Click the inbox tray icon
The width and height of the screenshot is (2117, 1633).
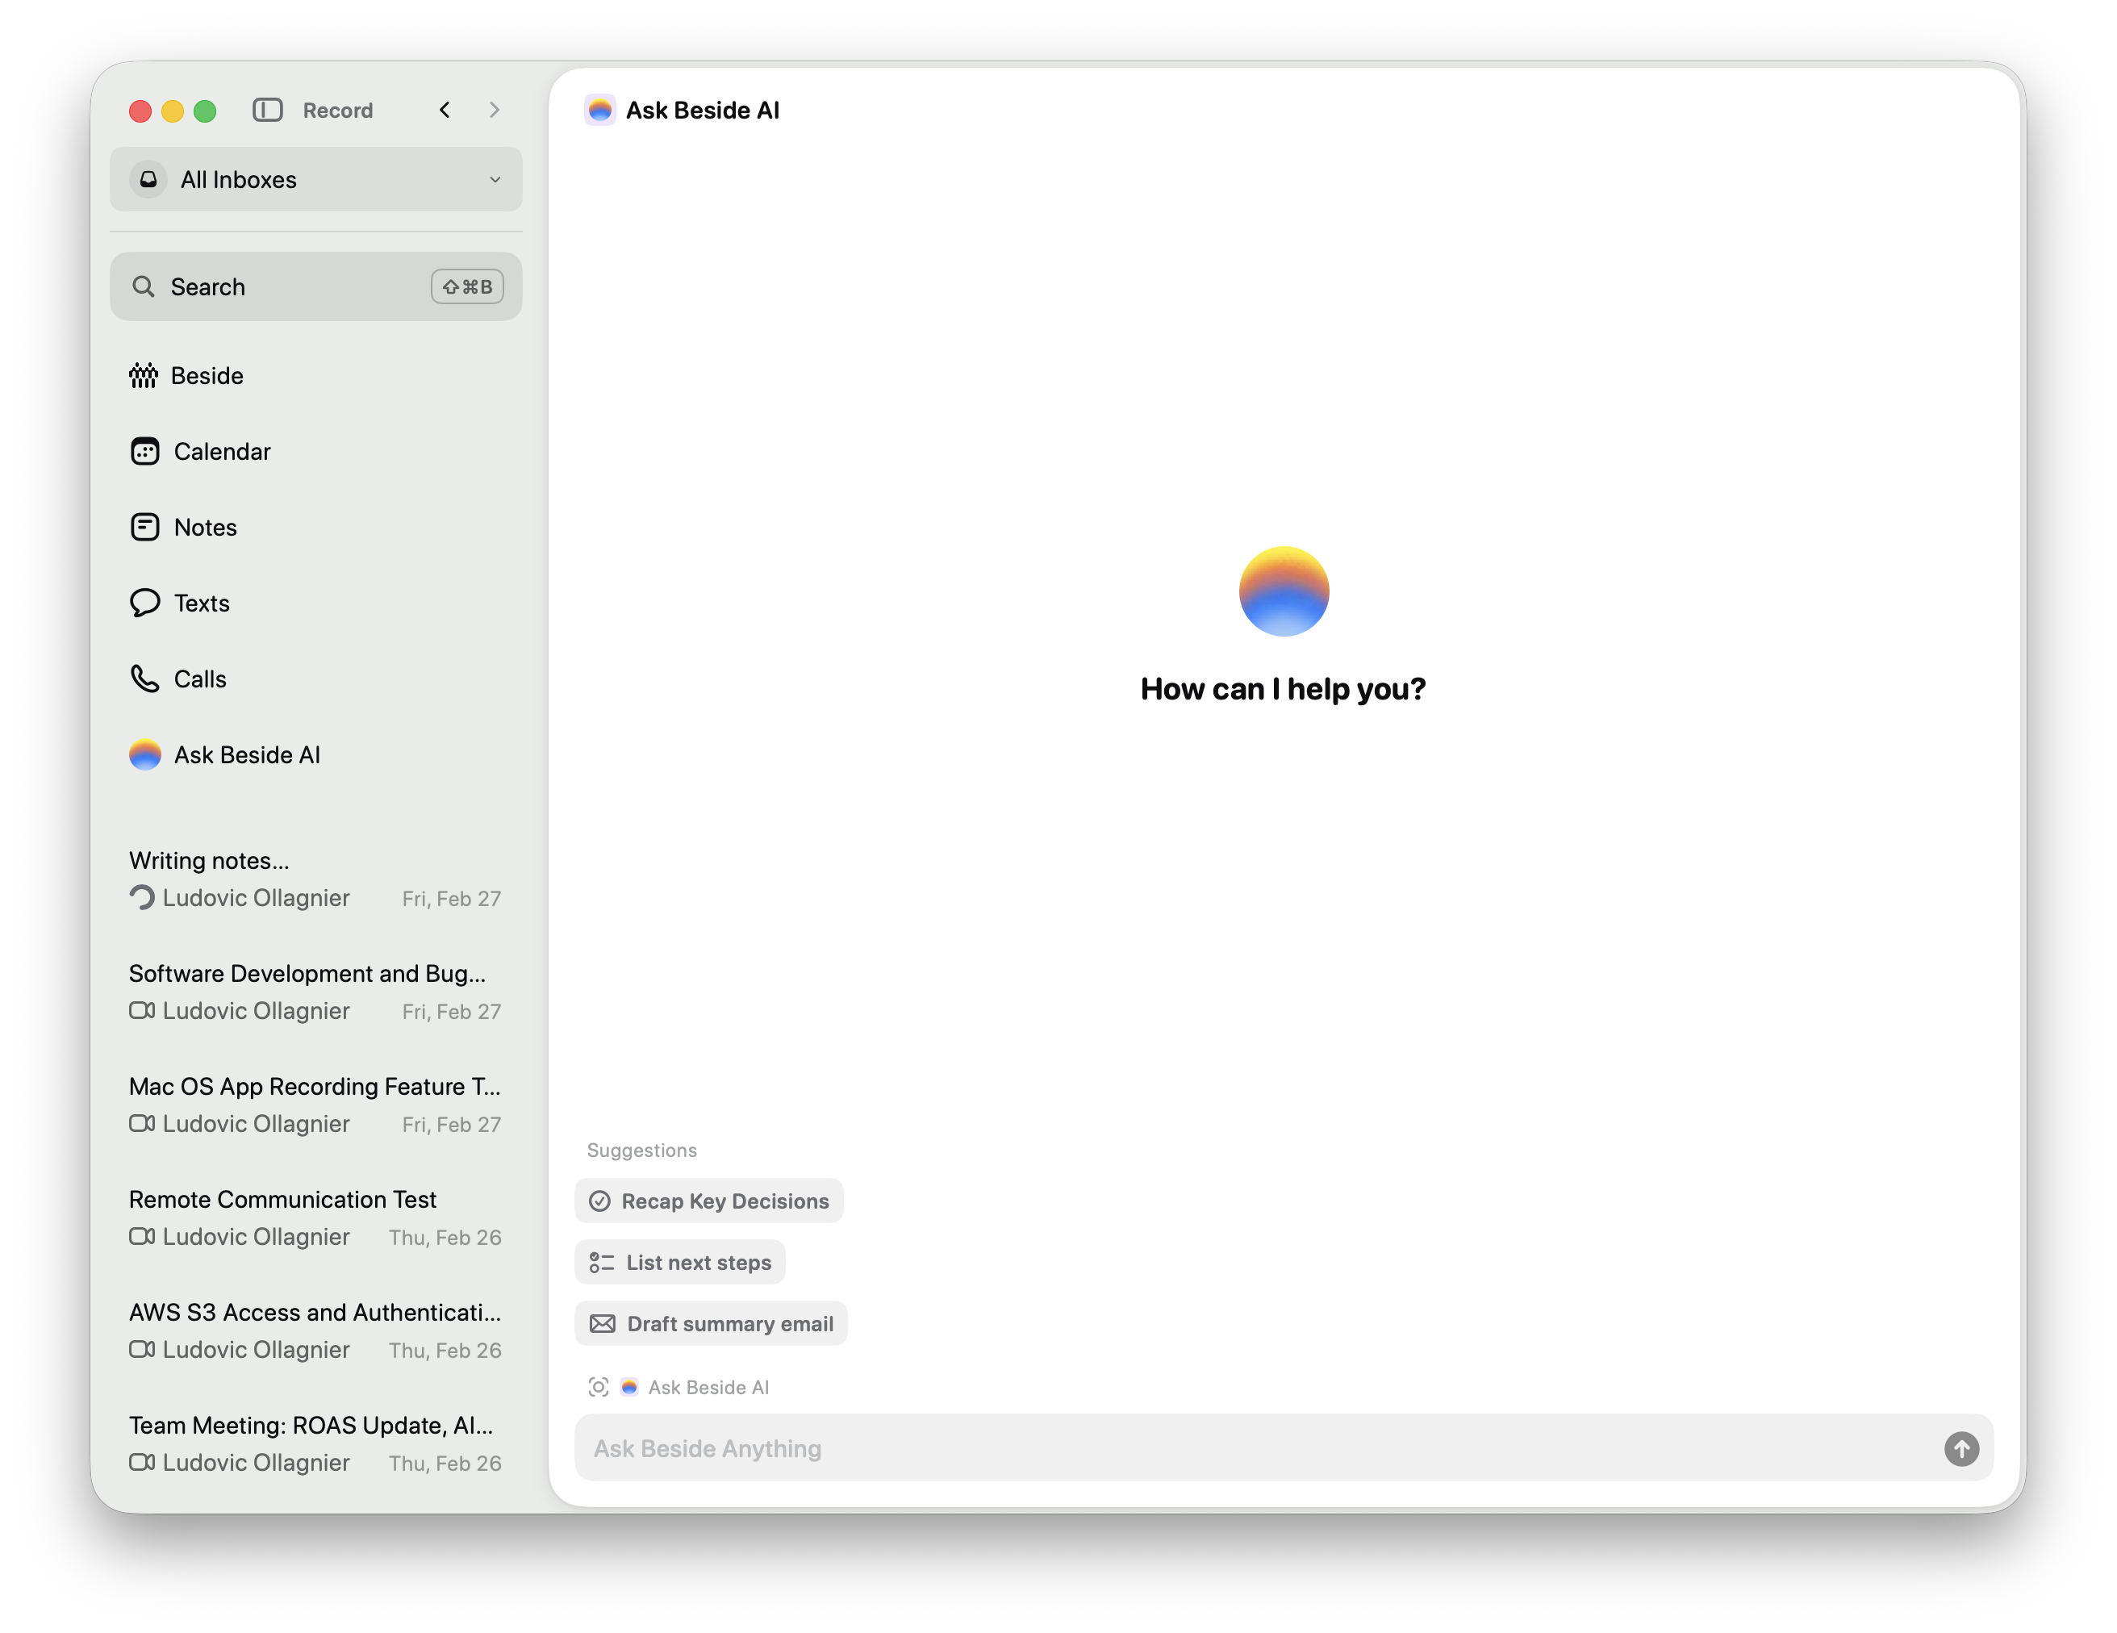[x=148, y=179]
